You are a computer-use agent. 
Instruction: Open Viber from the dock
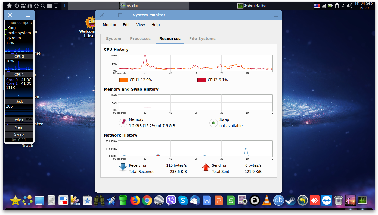tap(171, 201)
